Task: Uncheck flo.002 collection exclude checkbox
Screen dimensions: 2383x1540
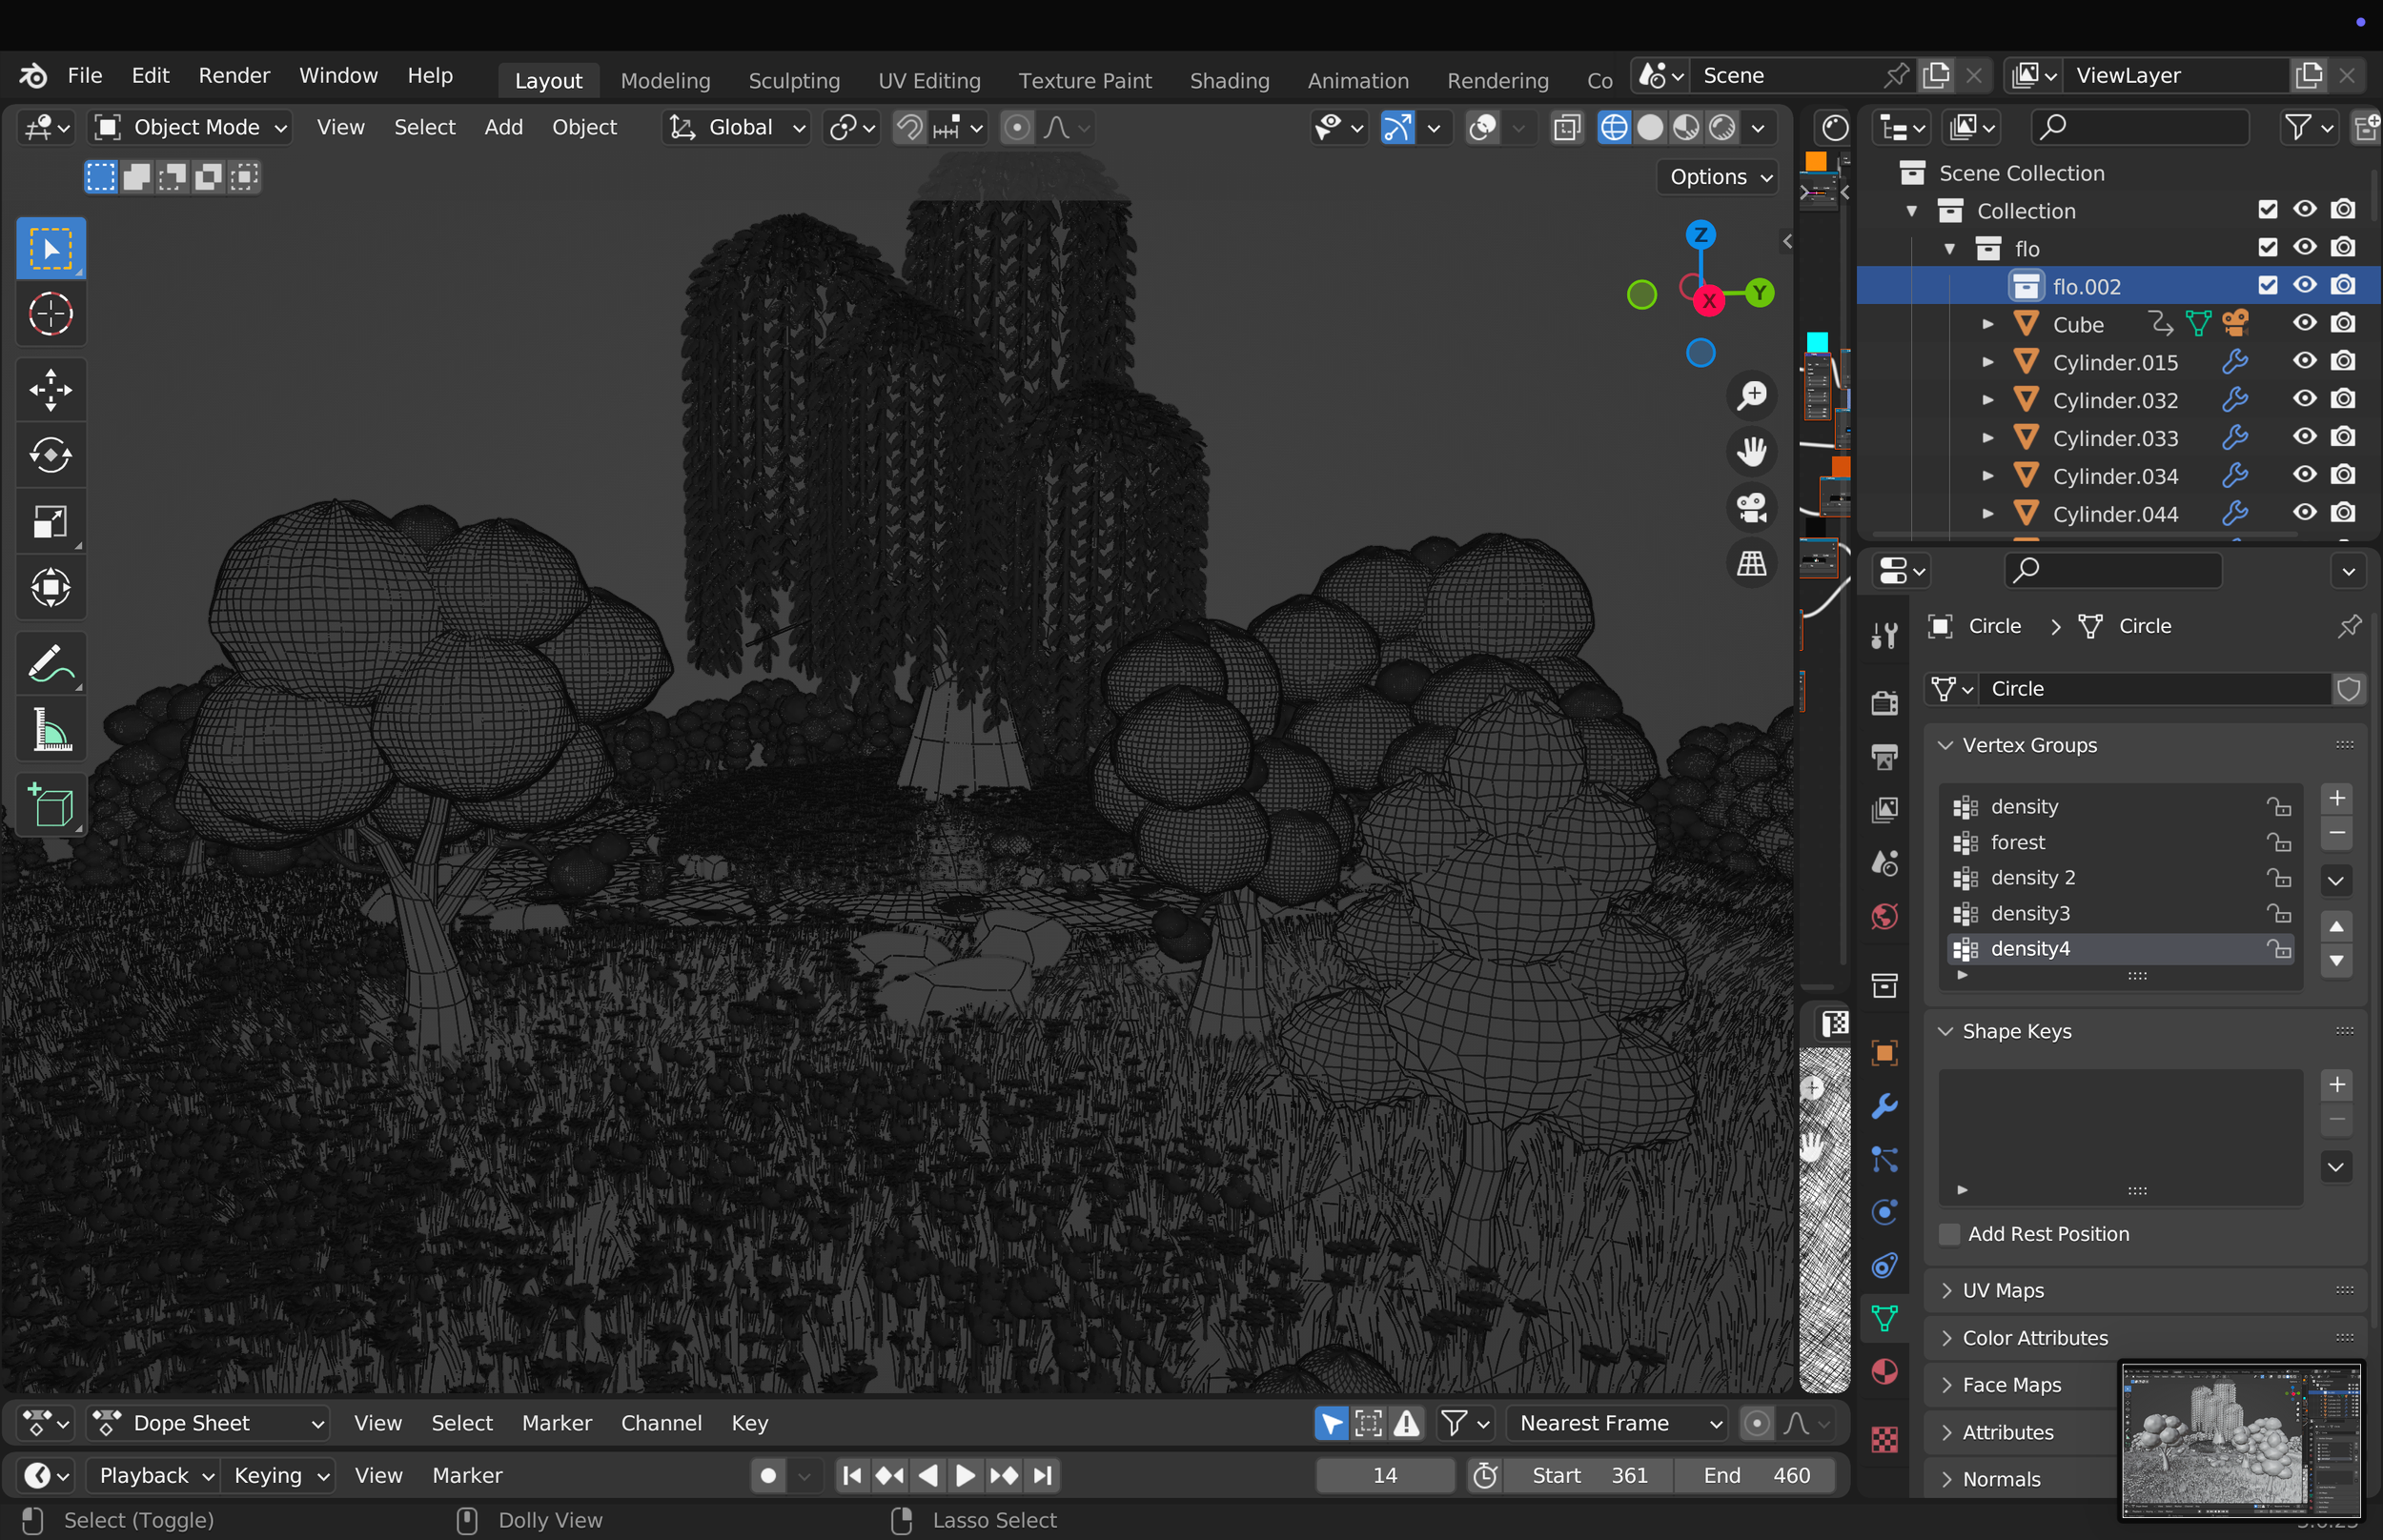Action: [x=2267, y=285]
